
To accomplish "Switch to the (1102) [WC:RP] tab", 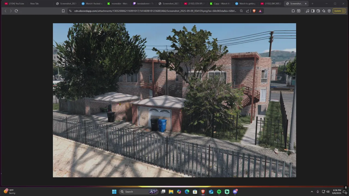I will click(271, 4).
